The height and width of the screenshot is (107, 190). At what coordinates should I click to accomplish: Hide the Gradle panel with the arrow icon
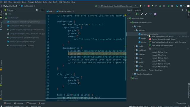(x=186, y=10)
